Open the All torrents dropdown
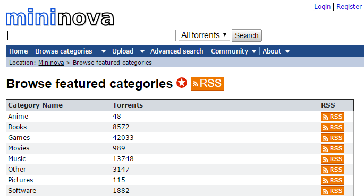 pyautogui.click(x=204, y=35)
